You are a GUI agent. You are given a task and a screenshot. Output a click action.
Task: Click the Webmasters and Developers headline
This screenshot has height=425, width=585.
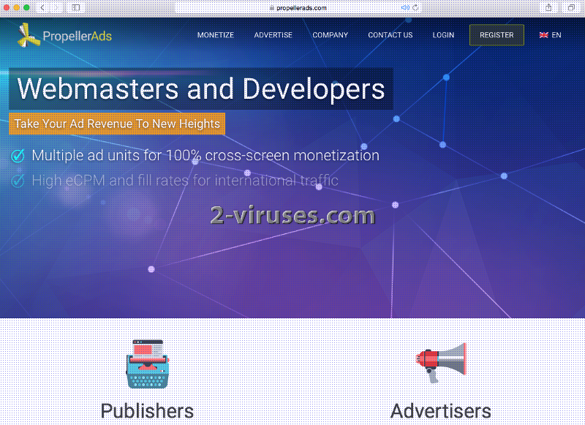[x=201, y=89]
